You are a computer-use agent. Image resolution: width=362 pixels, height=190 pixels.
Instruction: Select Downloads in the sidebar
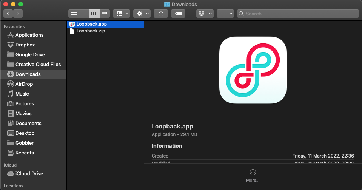coord(34,74)
